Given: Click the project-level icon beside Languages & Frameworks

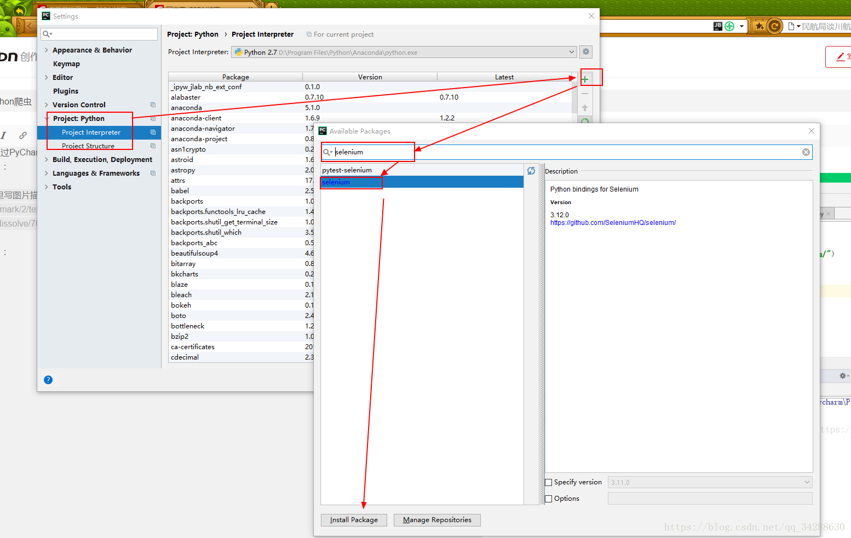Looking at the screenshot, I should point(153,173).
